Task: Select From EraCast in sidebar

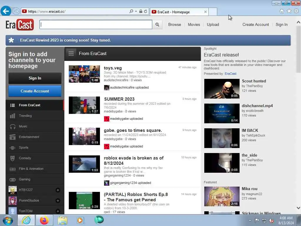Action: click(35, 105)
